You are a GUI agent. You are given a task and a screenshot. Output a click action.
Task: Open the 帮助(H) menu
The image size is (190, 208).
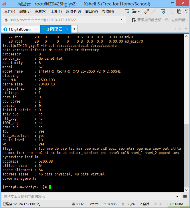click(x=108, y=11)
